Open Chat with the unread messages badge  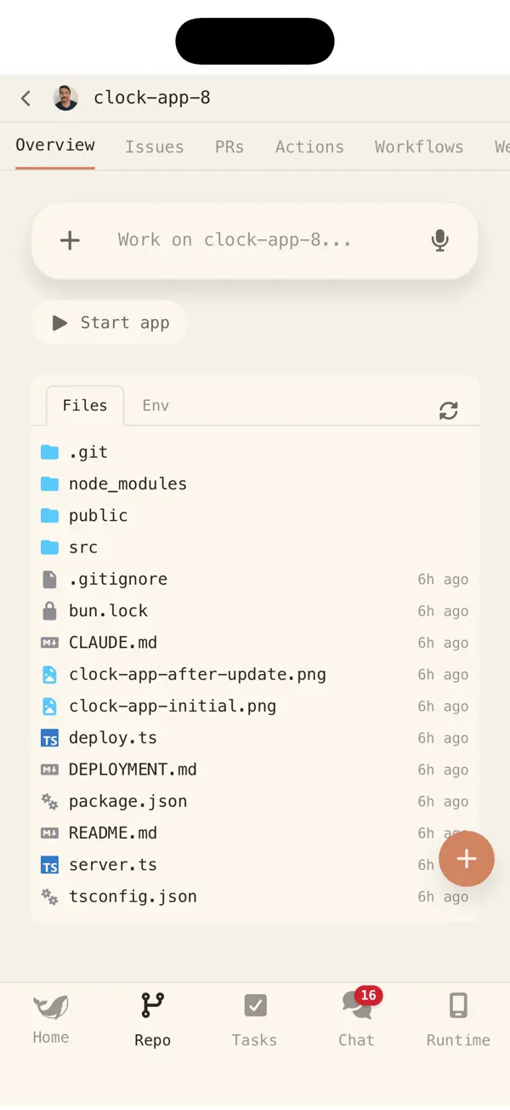pyautogui.click(x=355, y=1017)
